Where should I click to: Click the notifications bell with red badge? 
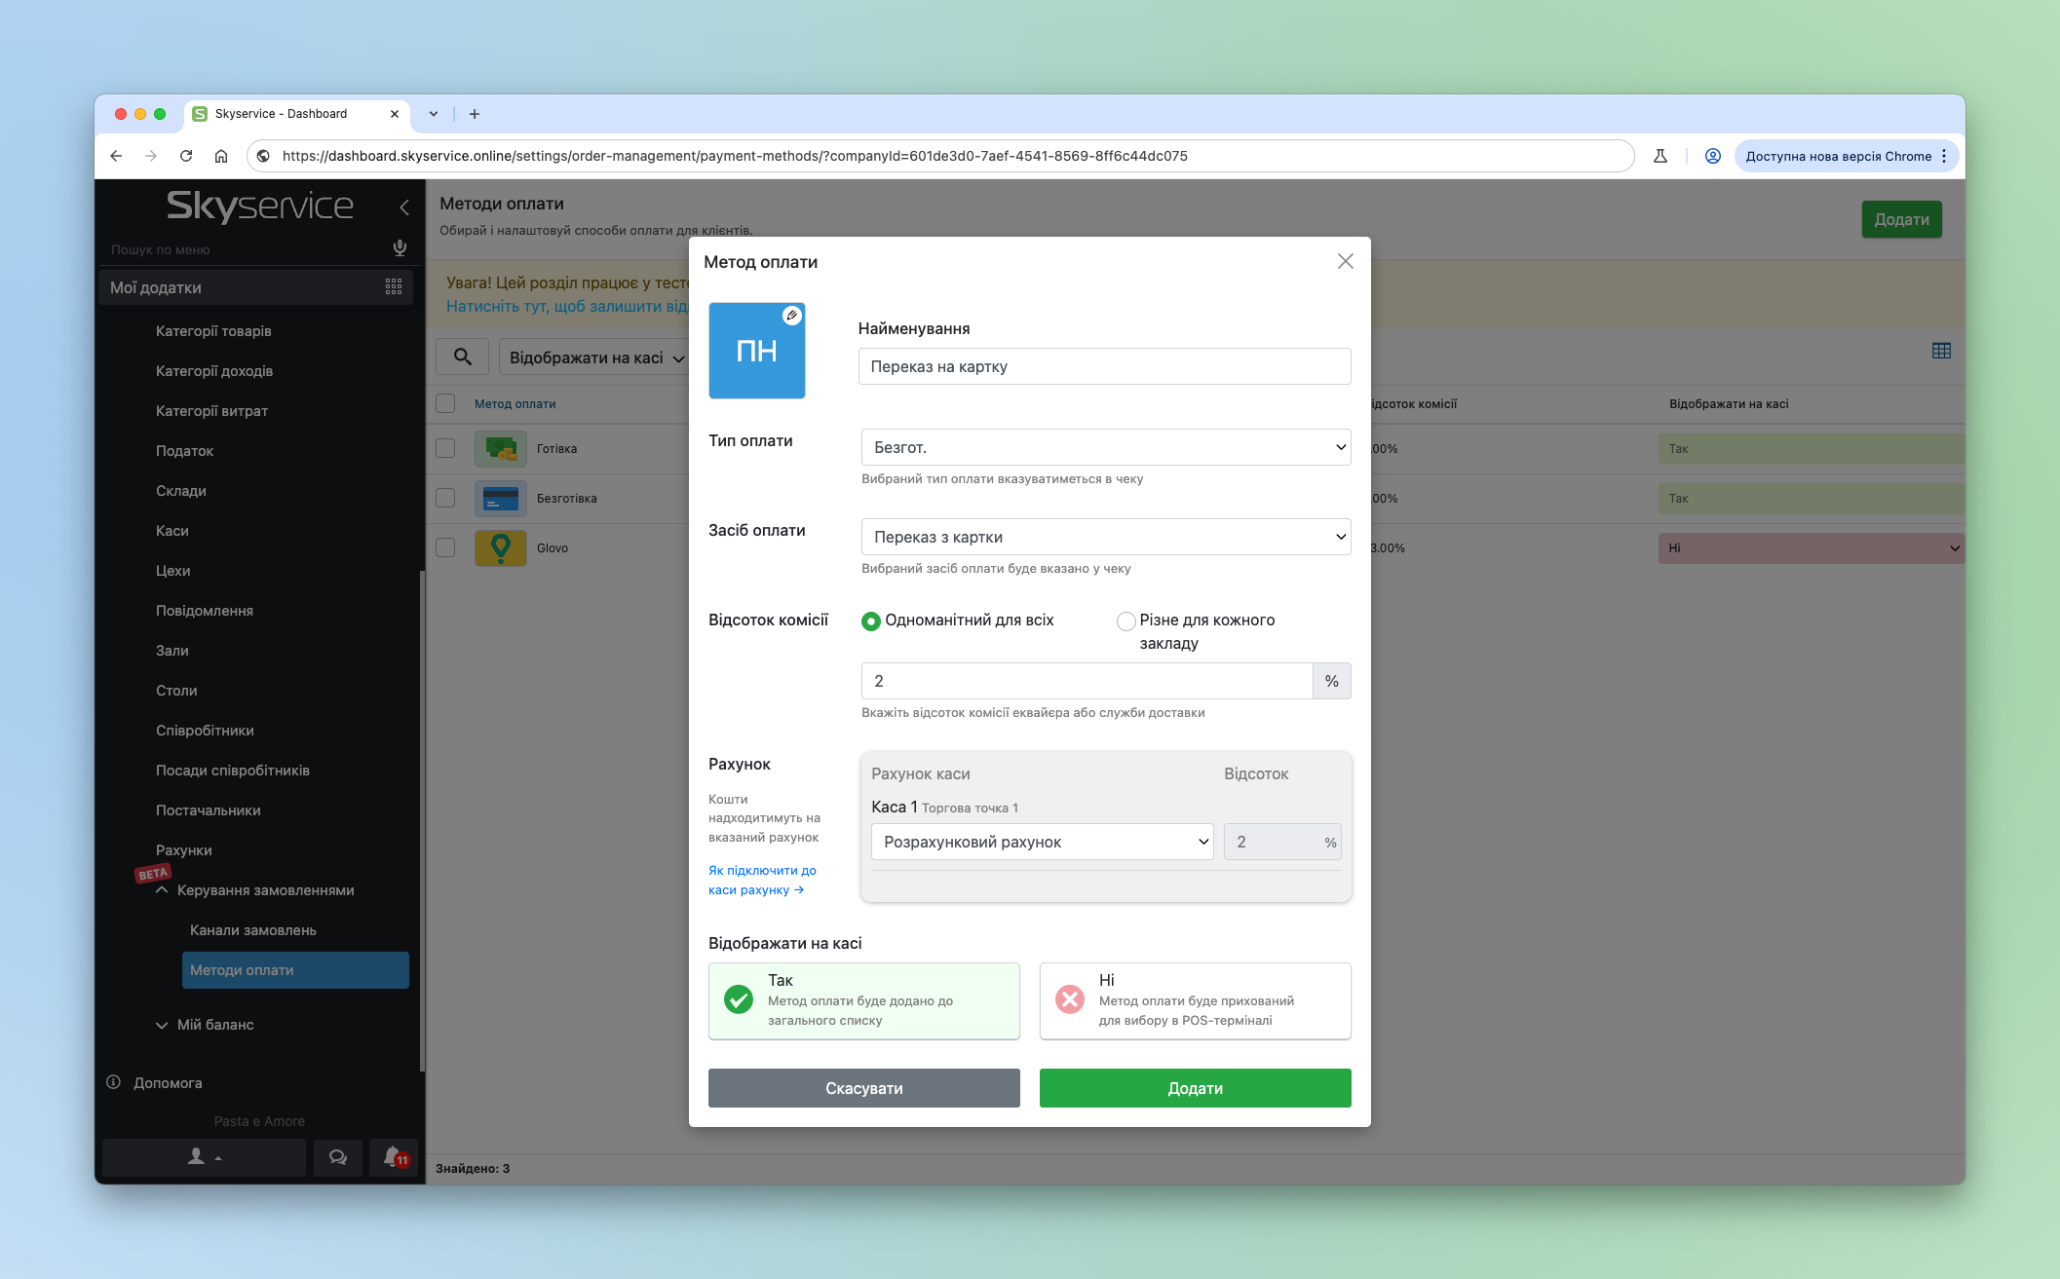pos(394,1157)
